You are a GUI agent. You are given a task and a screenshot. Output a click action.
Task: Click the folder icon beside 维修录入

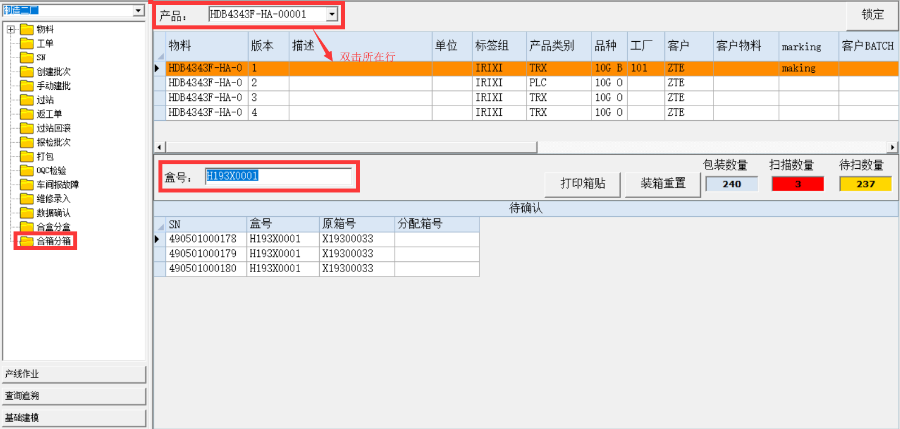(x=27, y=199)
